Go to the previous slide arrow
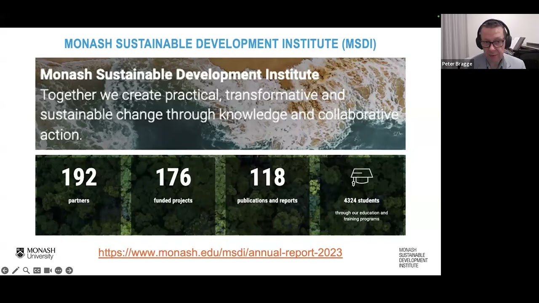The width and height of the screenshot is (539, 303). 5,271
